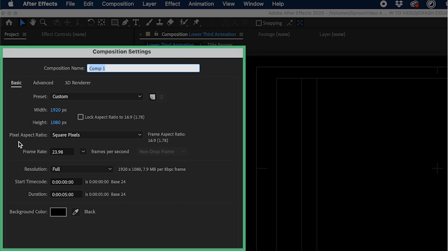
Task: Select the Pen tool
Action: 125,22
